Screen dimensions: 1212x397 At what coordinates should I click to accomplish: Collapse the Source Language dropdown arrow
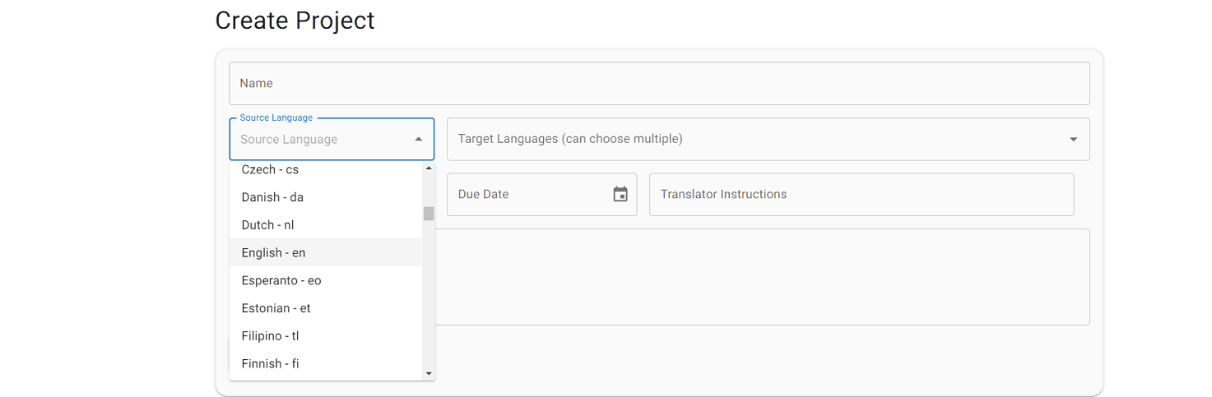point(418,140)
